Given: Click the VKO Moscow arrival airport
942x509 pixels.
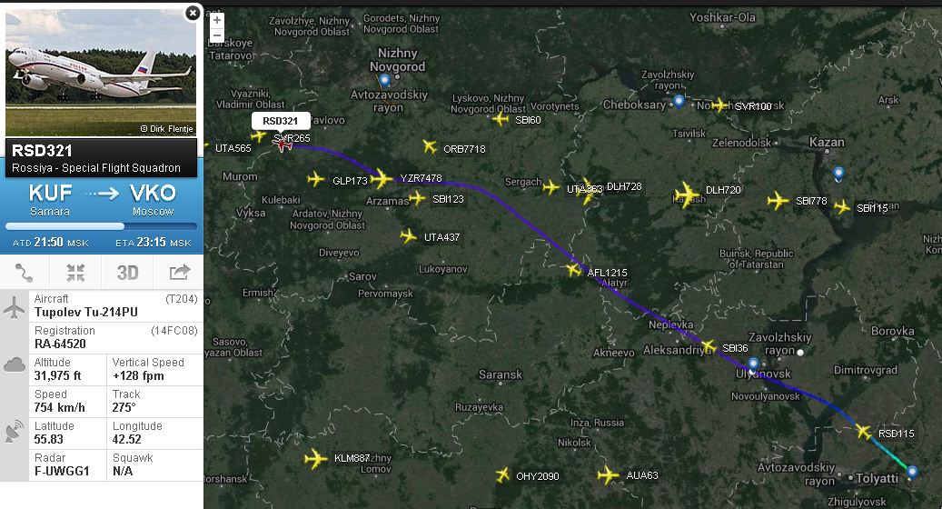Looking at the screenshot, I should tap(153, 200).
